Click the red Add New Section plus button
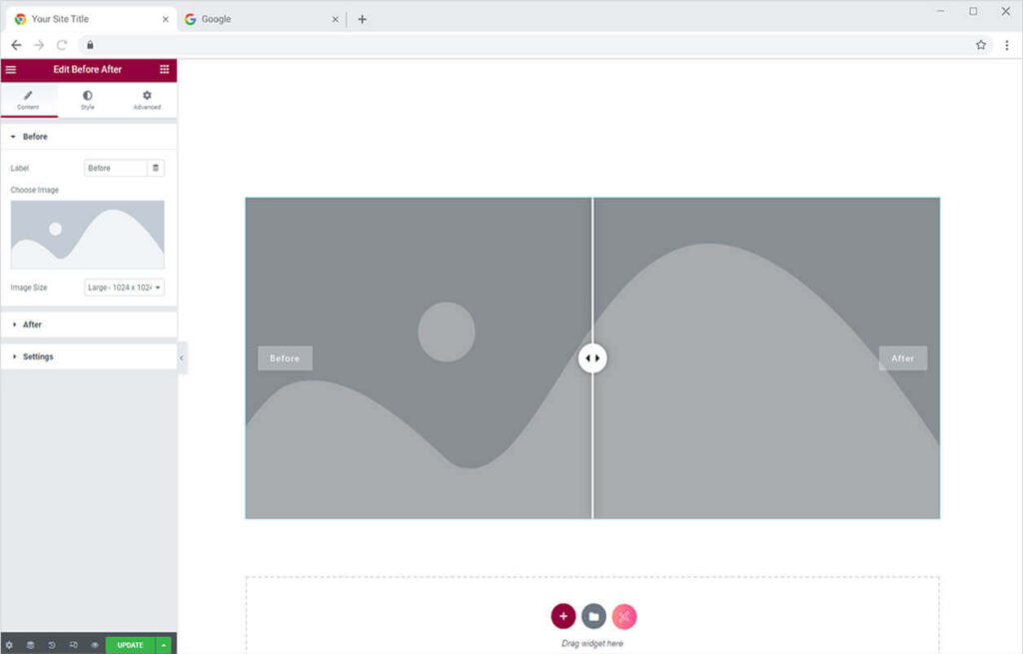The height and width of the screenshot is (654, 1023). tap(563, 616)
